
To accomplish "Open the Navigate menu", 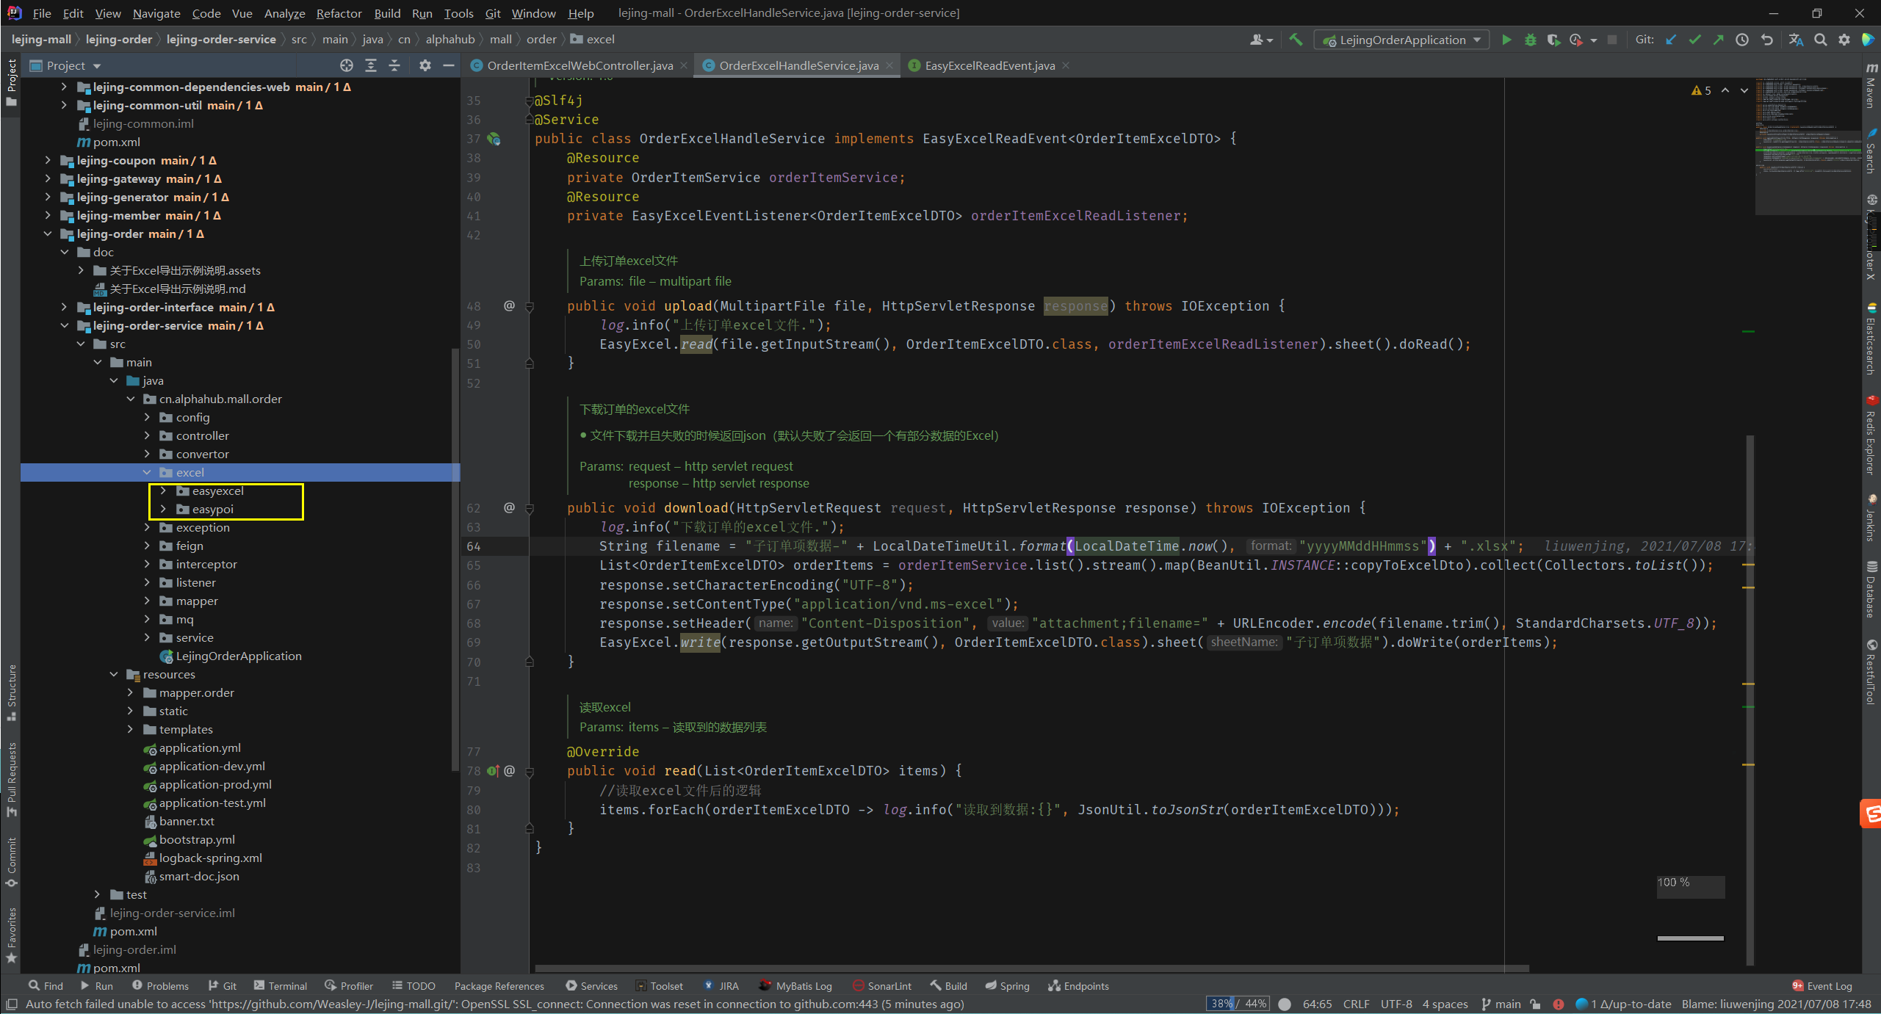I will pos(156,13).
